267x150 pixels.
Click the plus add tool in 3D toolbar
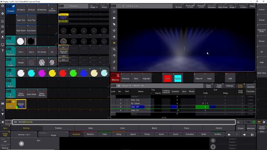coord(114,37)
